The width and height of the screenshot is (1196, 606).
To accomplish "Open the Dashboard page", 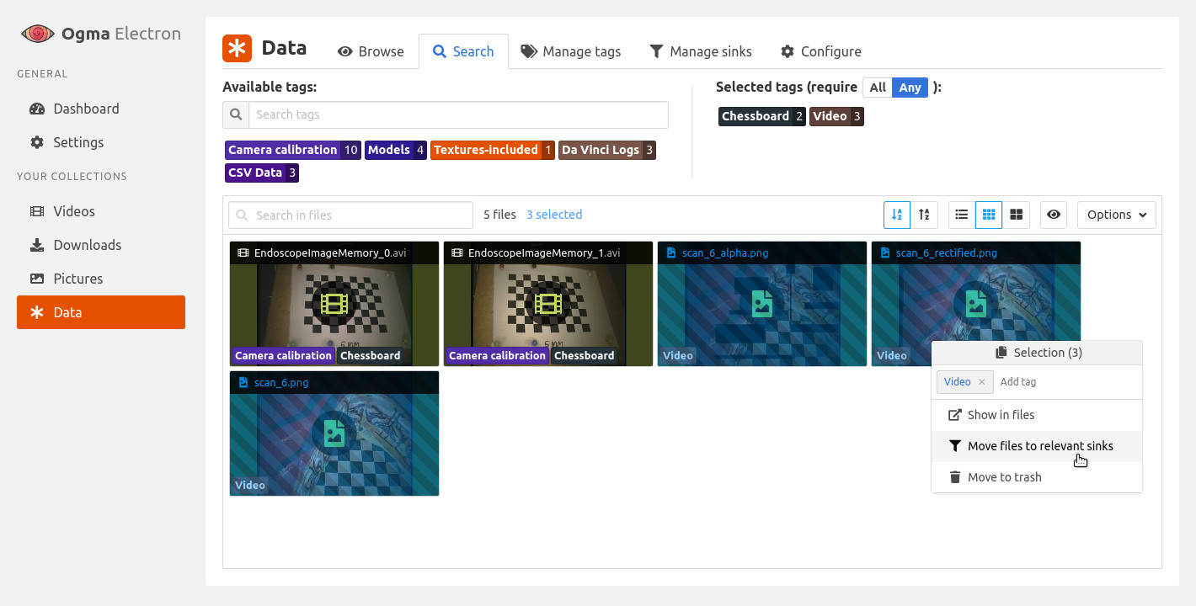I will (x=101, y=109).
